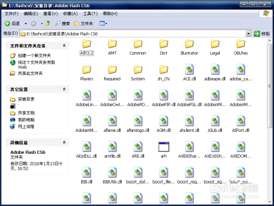The height and width of the screenshot is (206, 274).
Task: Collapse the 文件和文件夹任务 panel
Action: point(64,46)
